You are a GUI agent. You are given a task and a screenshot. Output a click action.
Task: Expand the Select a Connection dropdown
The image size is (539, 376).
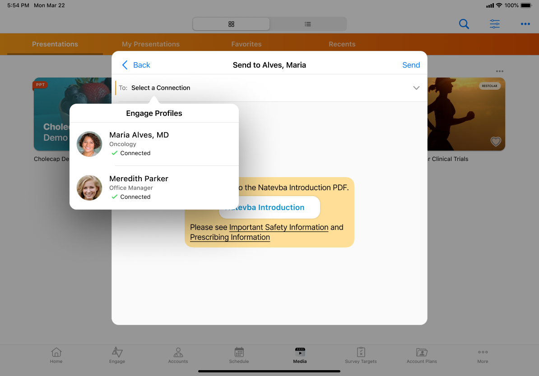(x=161, y=88)
